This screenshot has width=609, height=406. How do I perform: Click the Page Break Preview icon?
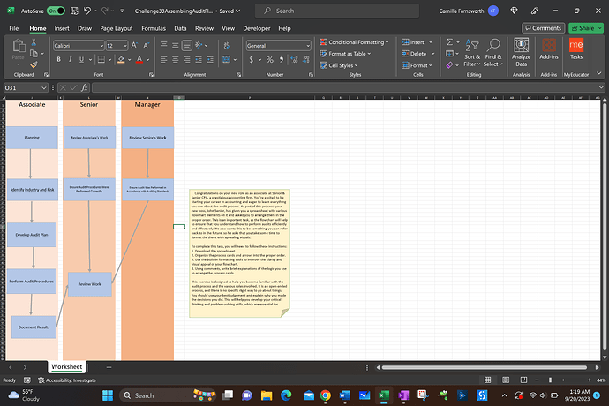(x=523, y=380)
